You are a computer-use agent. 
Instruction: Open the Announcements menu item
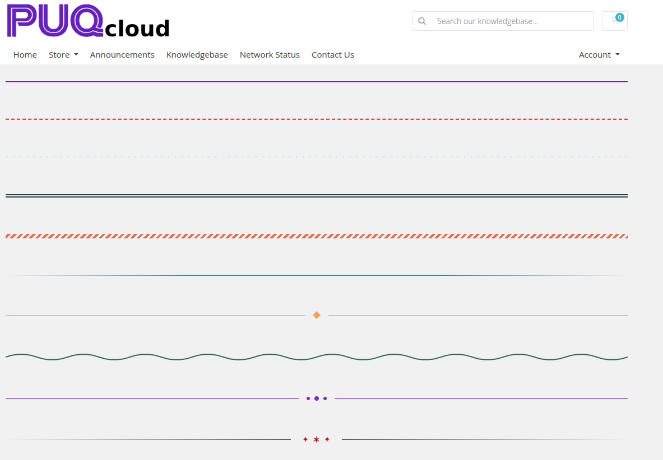point(122,55)
